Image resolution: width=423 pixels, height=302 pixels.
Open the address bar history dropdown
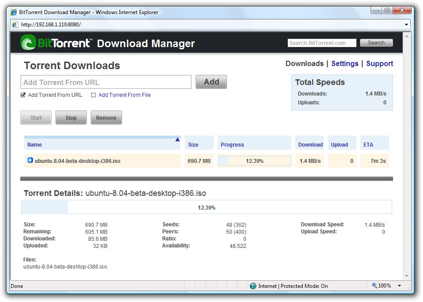(406, 25)
